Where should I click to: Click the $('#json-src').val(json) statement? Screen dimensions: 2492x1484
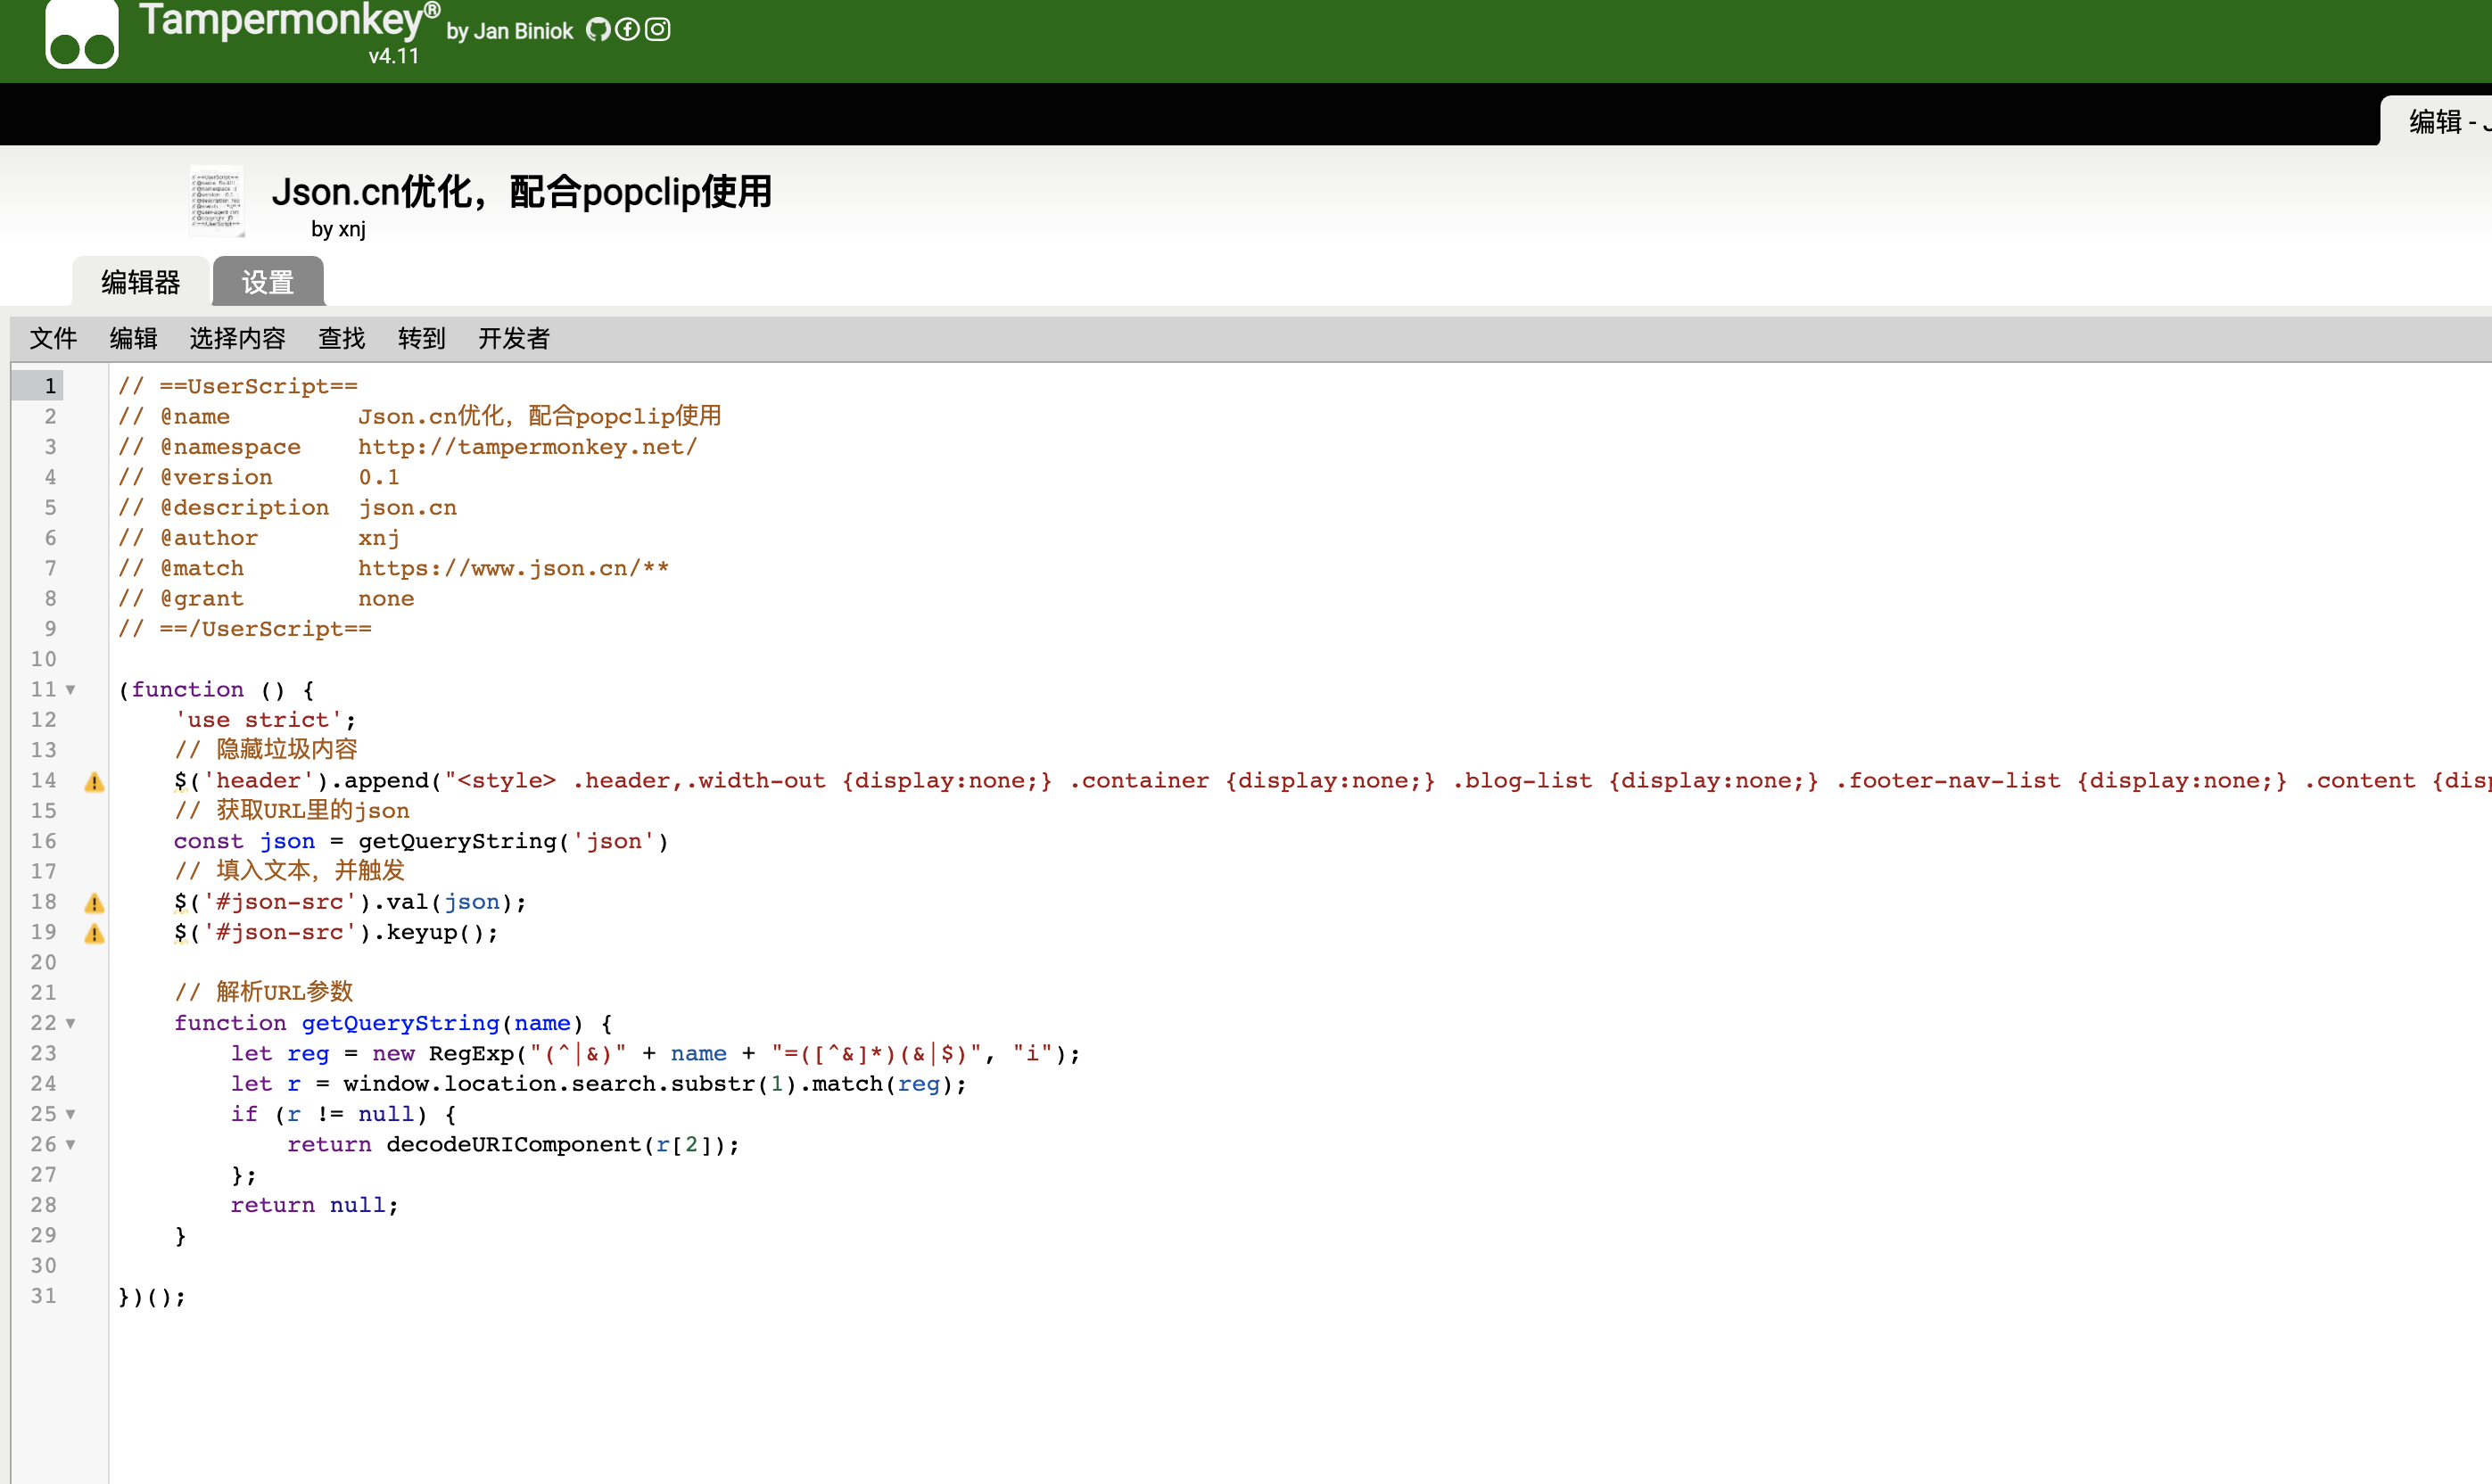click(x=350, y=902)
